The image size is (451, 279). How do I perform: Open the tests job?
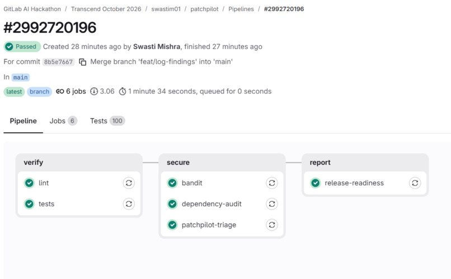click(46, 204)
